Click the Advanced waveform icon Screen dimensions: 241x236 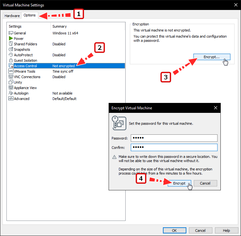point(11,99)
